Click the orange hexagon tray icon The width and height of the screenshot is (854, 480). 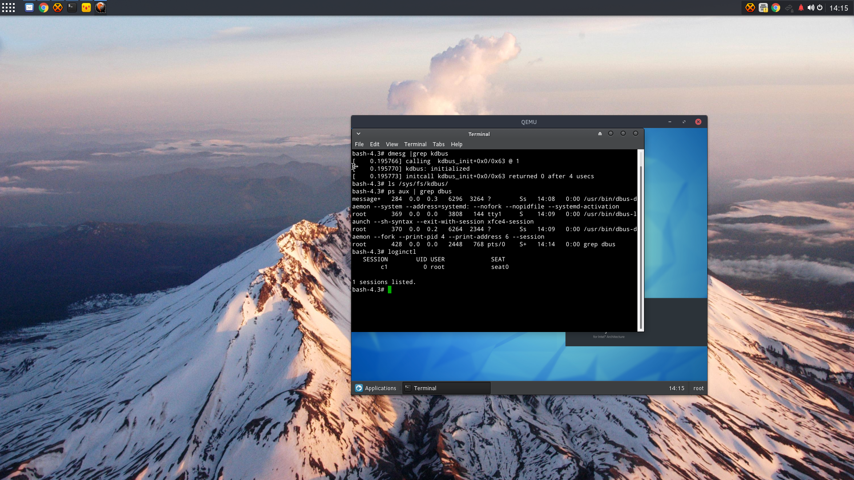750,8
